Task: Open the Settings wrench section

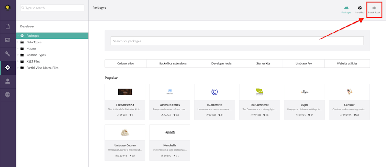Action: pyautogui.click(x=8, y=54)
